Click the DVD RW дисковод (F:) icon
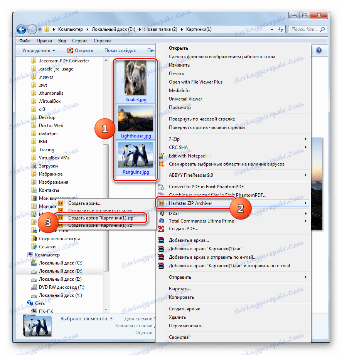 pos(34,287)
